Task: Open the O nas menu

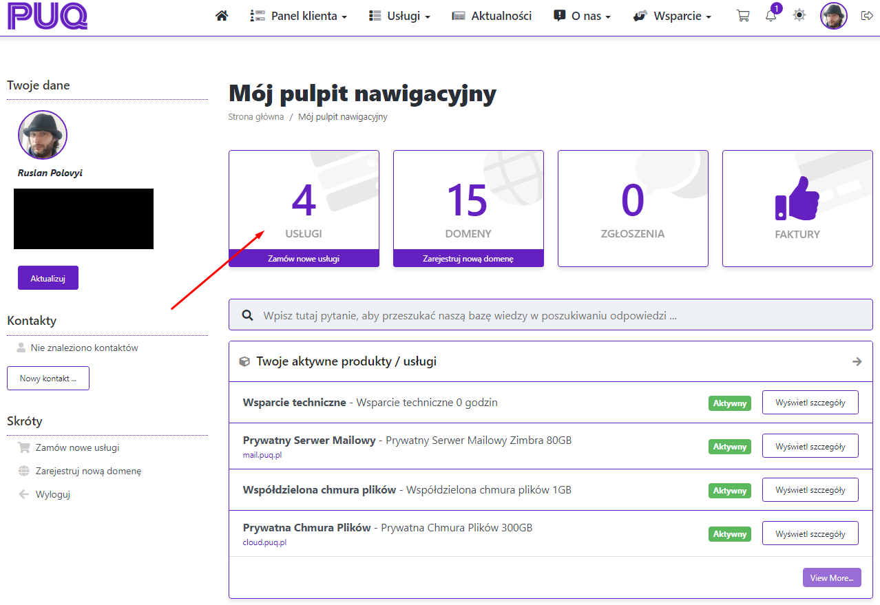Action: (582, 16)
